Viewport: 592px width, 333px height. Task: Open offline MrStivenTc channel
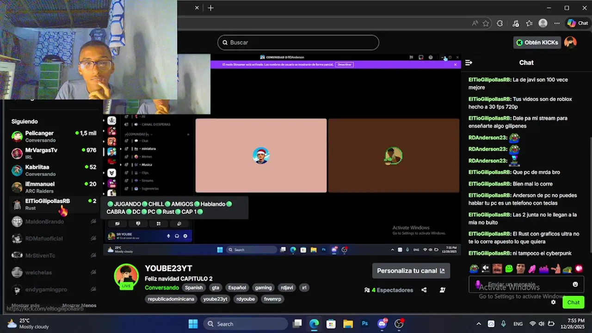(54, 255)
